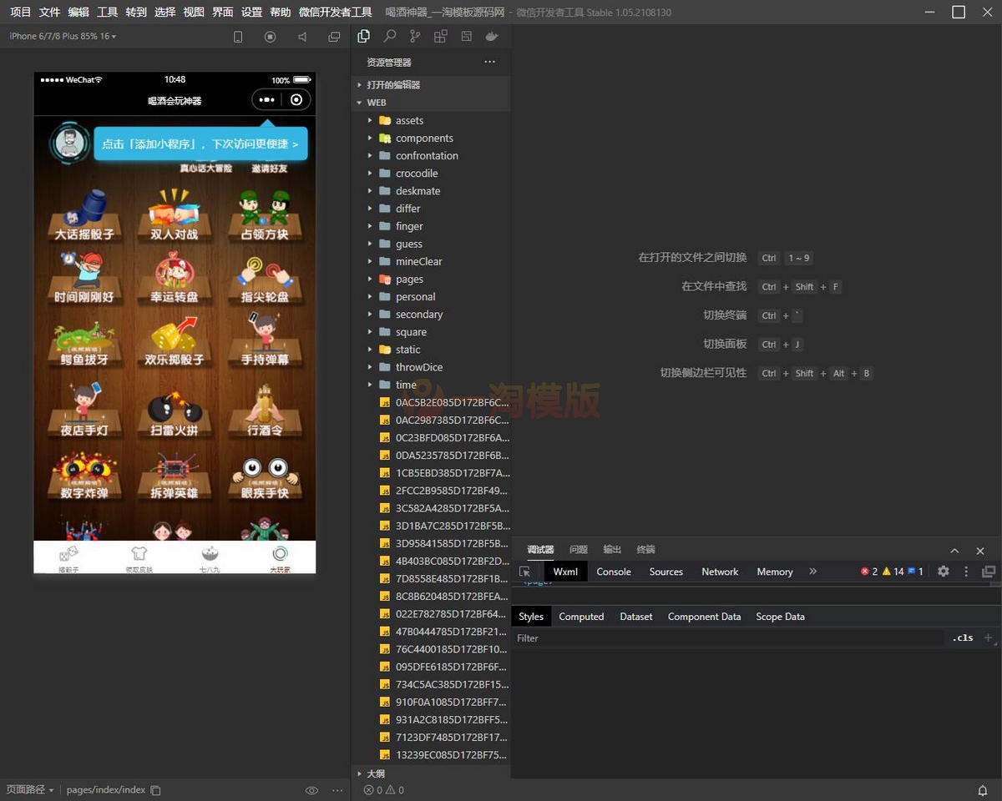The image size is (1002, 801).
Task: Toggle the eye preview icon at bottom
Action: (311, 790)
